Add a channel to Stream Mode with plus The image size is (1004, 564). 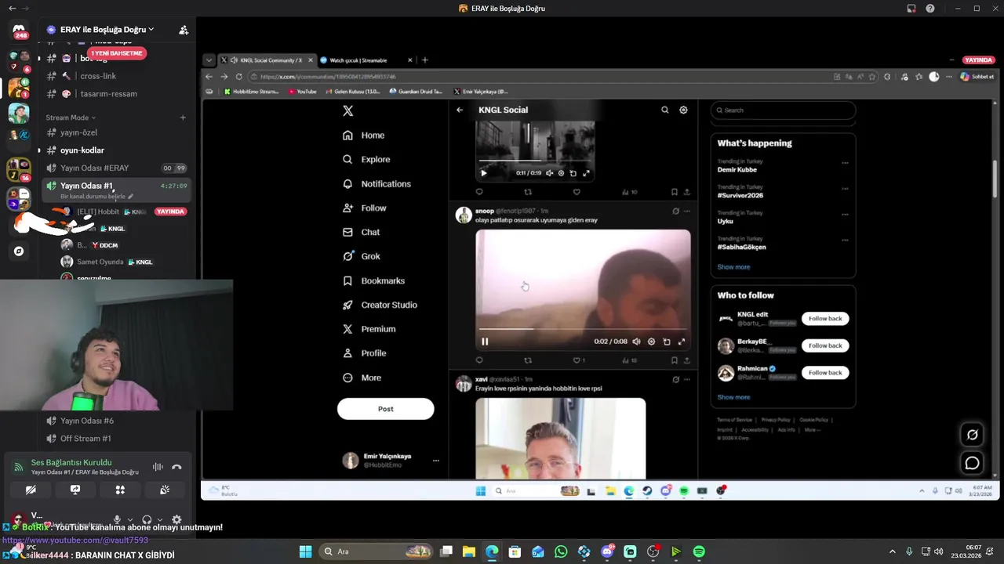click(x=183, y=117)
